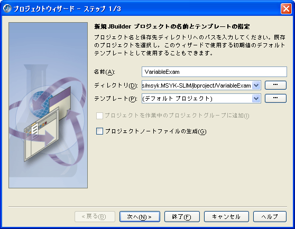Click the wizard title bar text
Image resolution: width=295 pixels, height=229 pixels.
pyautogui.click(x=67, y=9)
